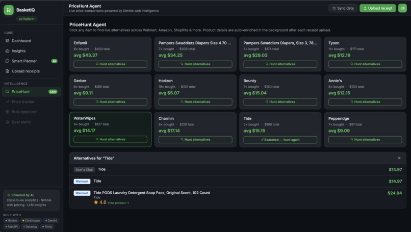This screenshot has height=232, width=411.
Task: Select Tide PODS Laundry Detergent listing title
Action: pos(152,193)
